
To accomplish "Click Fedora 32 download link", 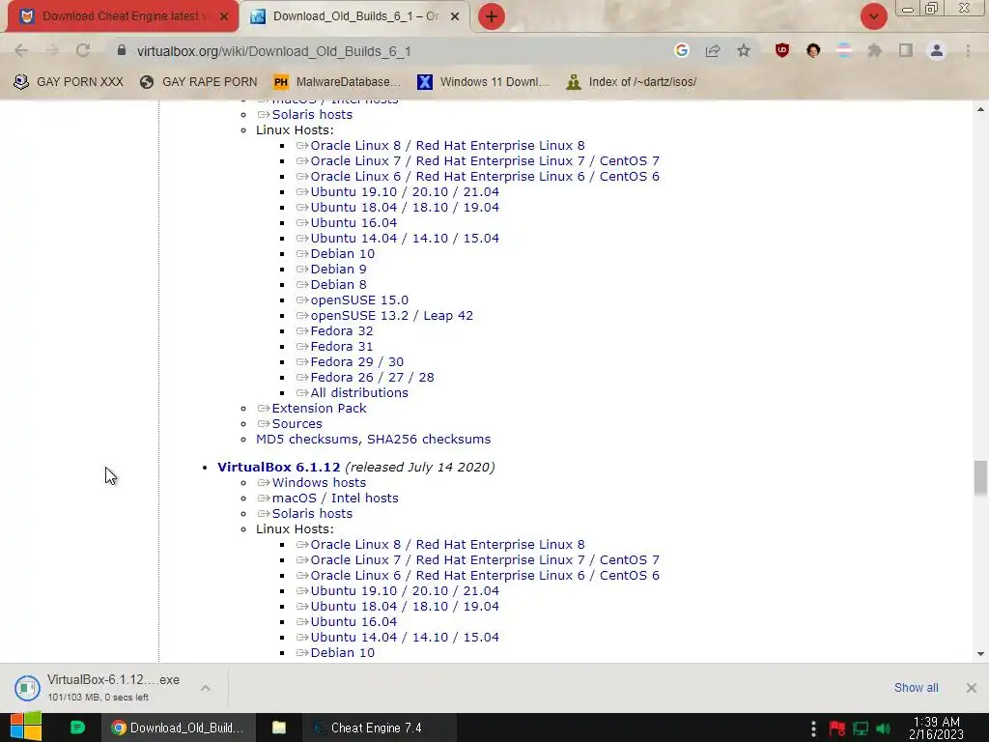I will (x=341, y=330).
